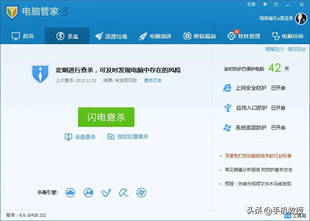310x221 pixels.
Task: Open the 电脑诊所 tab
Action: coord(288,36)
